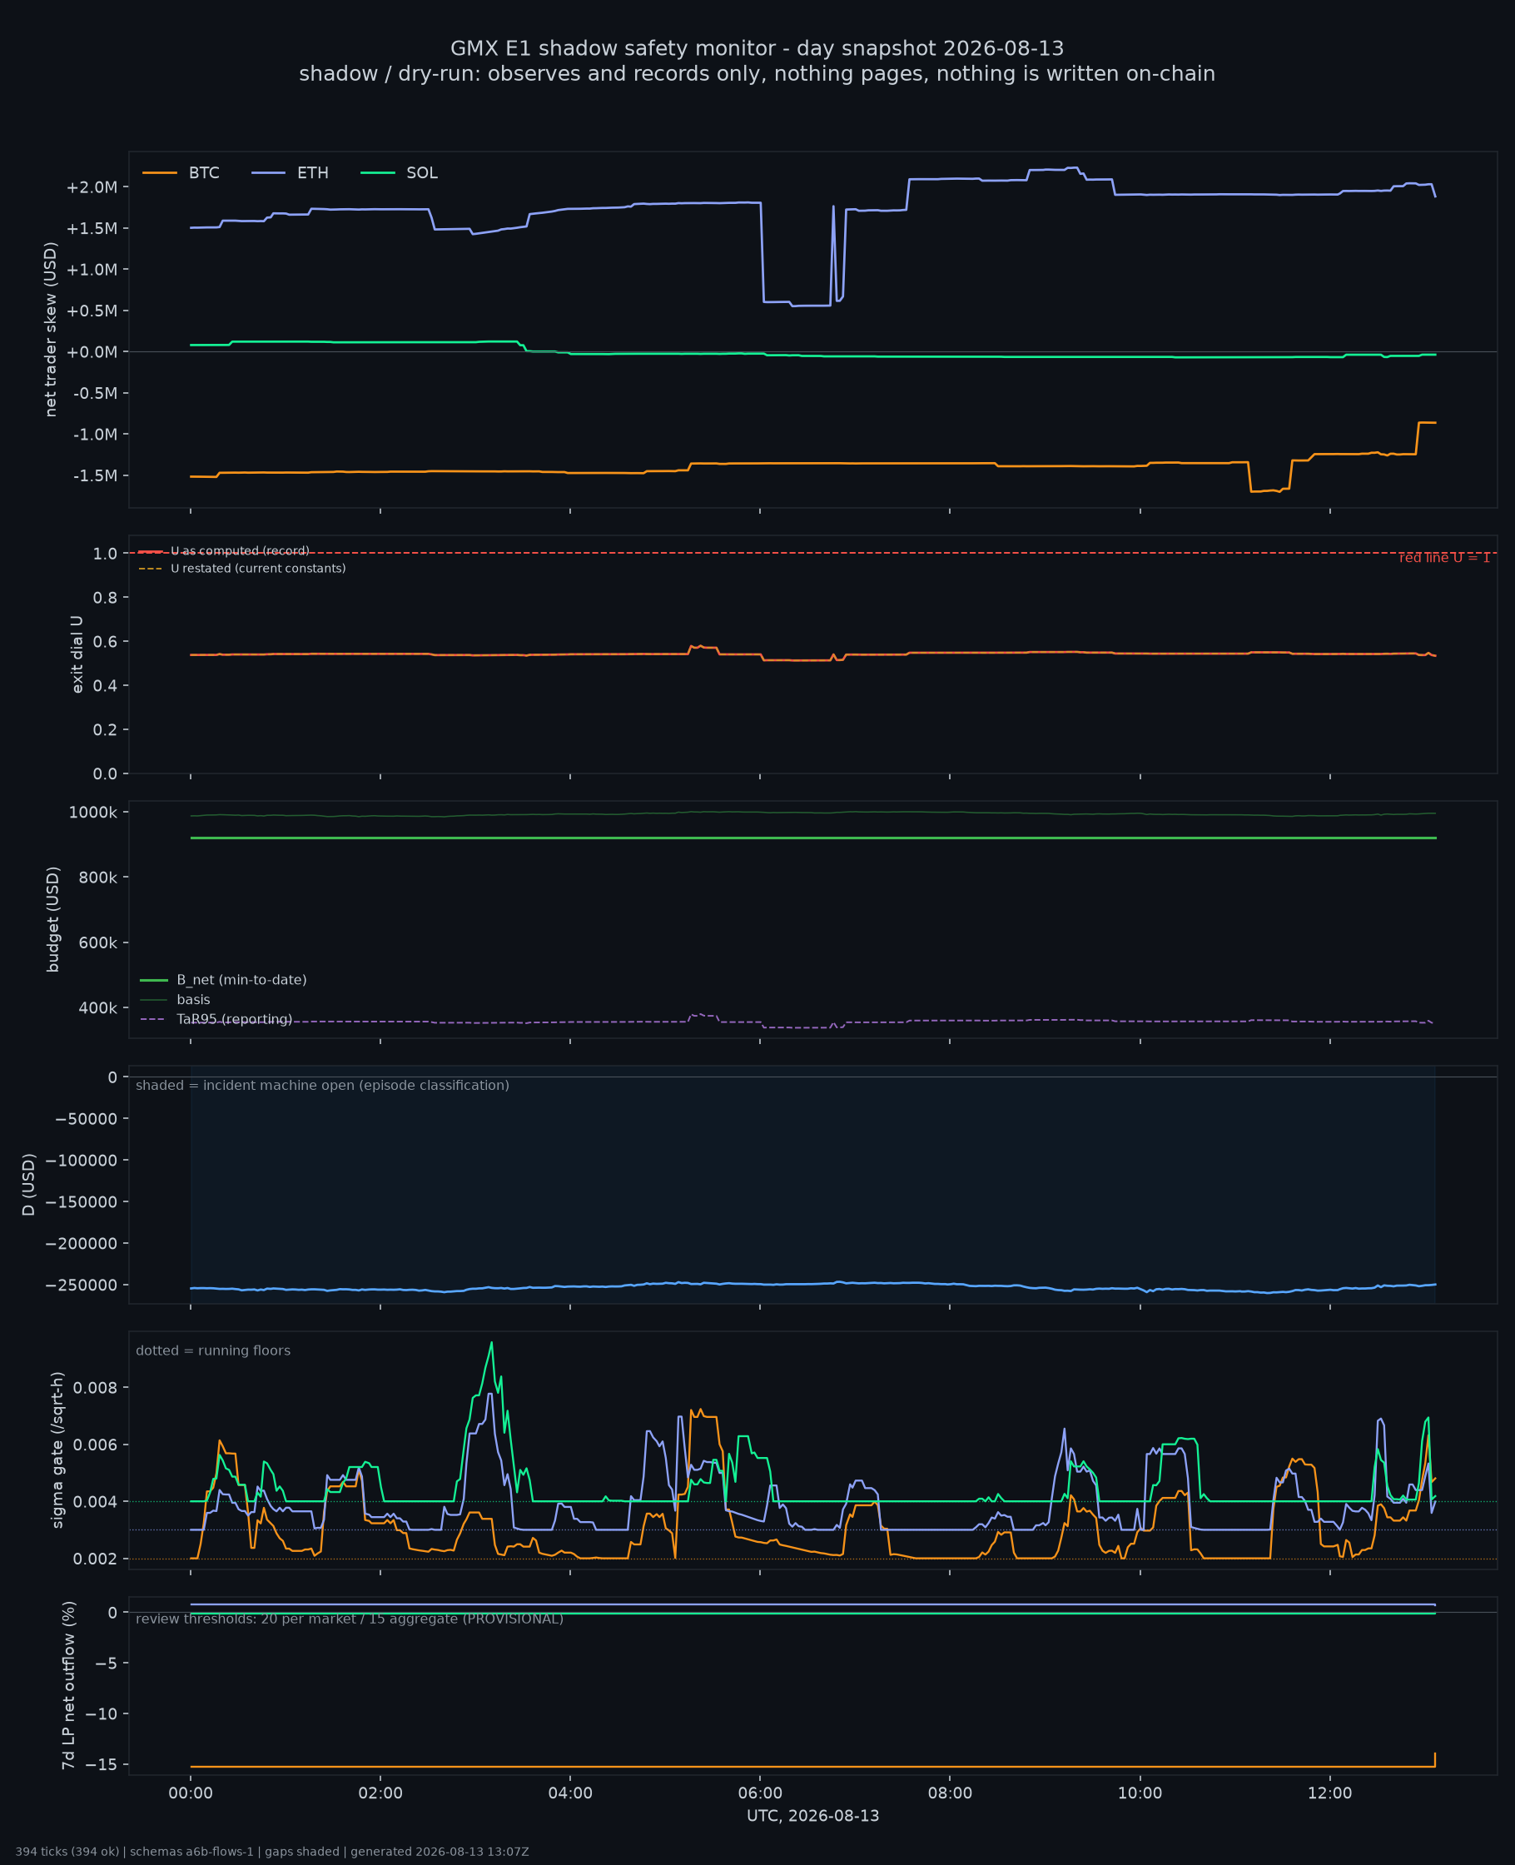The image size is (1515, 1865).
Task: Click the '-0.5M' skew tick label
Action: 95,393
